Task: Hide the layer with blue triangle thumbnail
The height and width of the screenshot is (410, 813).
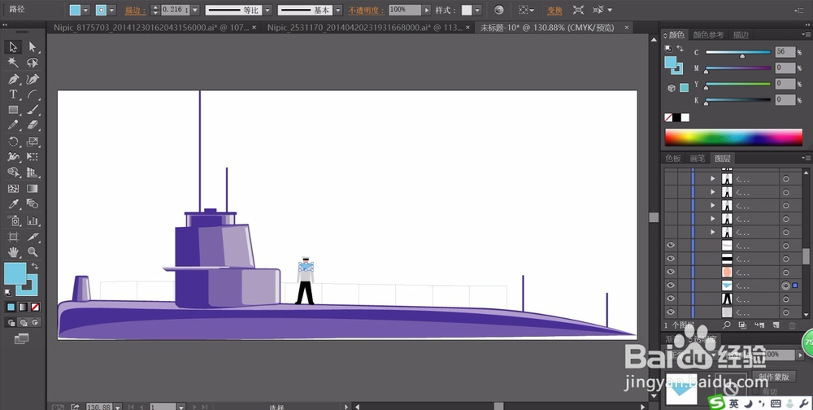Action: tap(671, 286)
